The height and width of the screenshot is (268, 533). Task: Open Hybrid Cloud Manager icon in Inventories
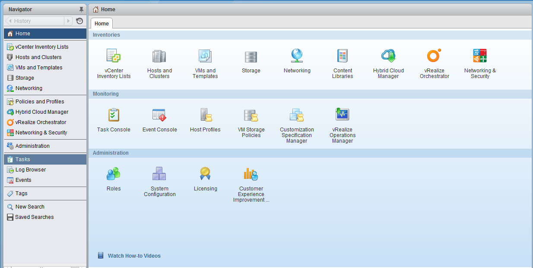tap(388, 56)
